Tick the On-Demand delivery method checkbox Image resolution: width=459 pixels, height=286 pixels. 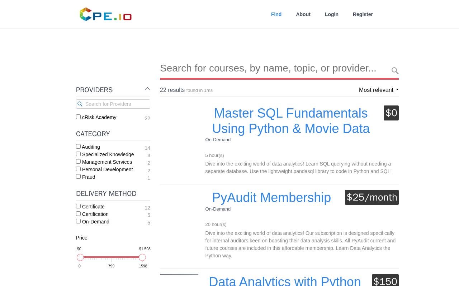78,221
